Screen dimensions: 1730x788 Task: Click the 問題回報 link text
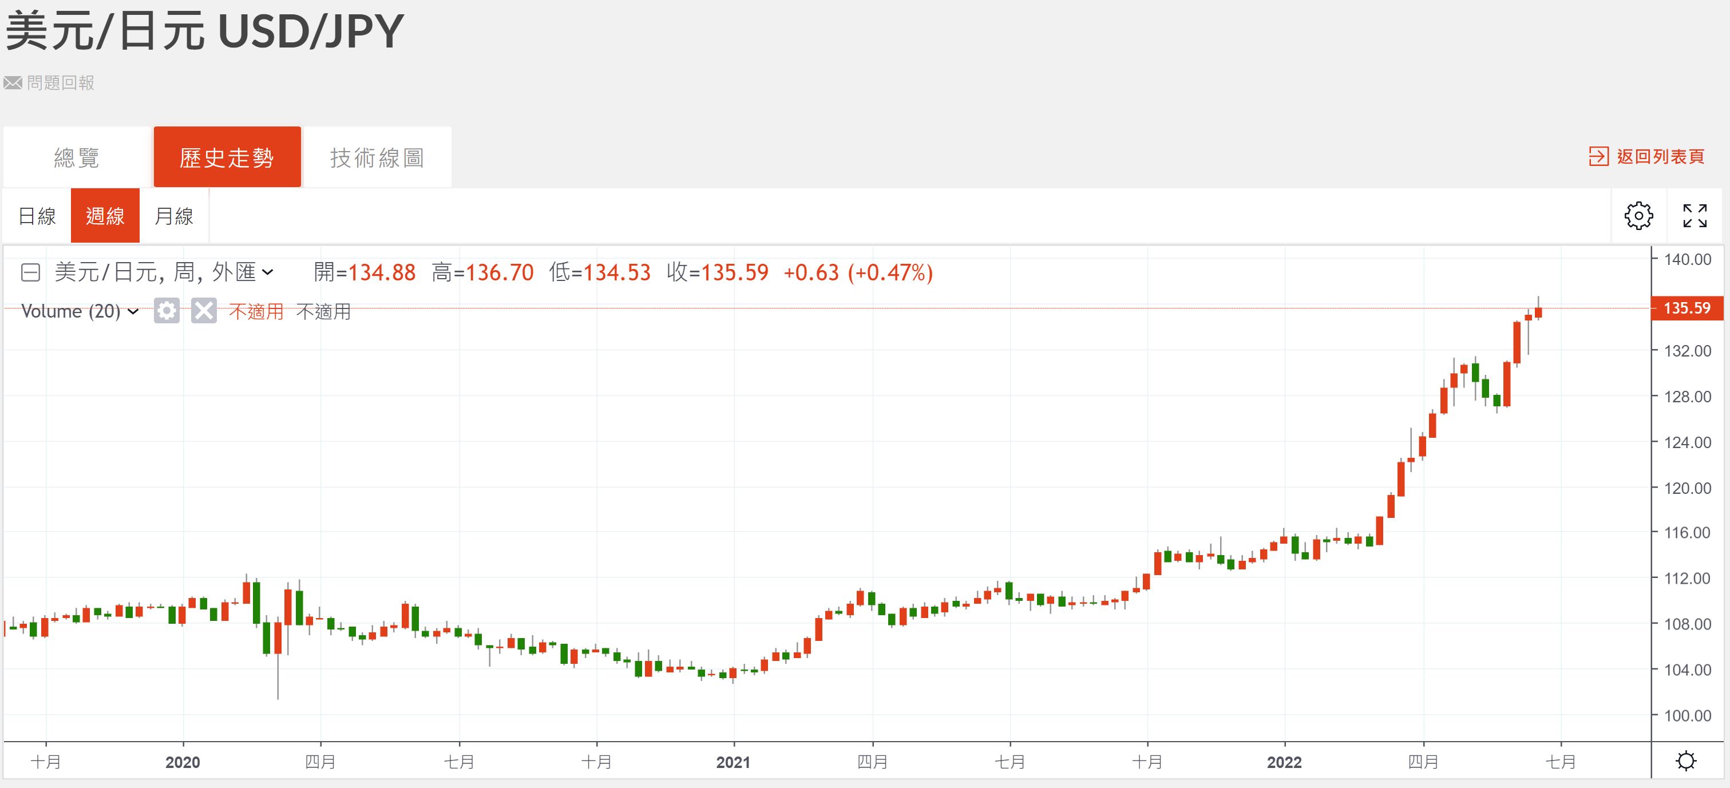(61, 84)
